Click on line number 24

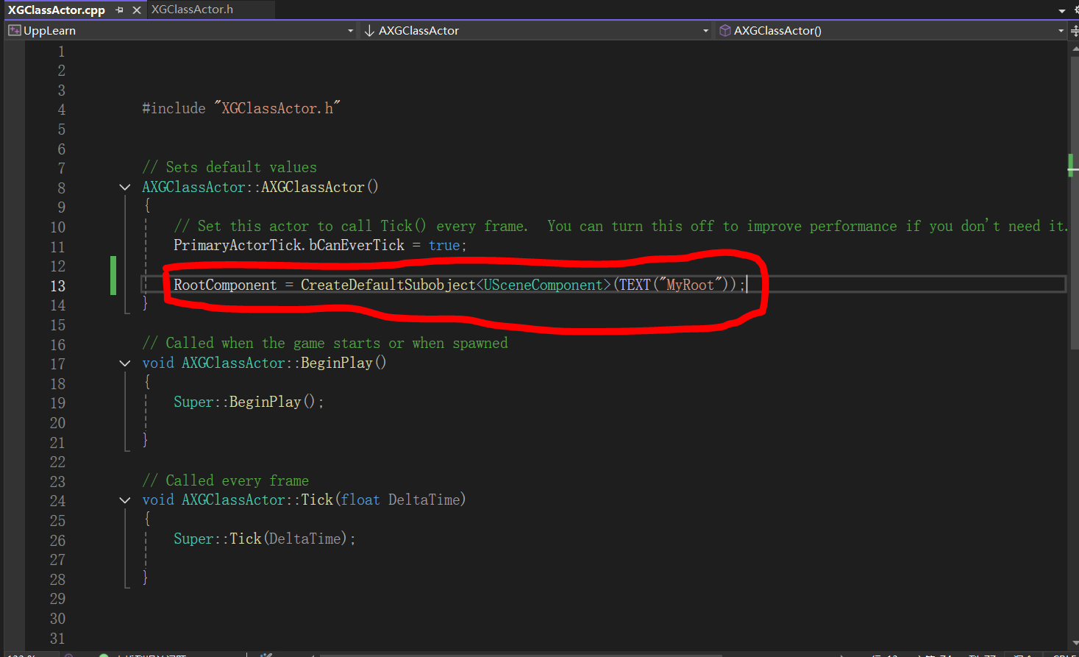58,501
